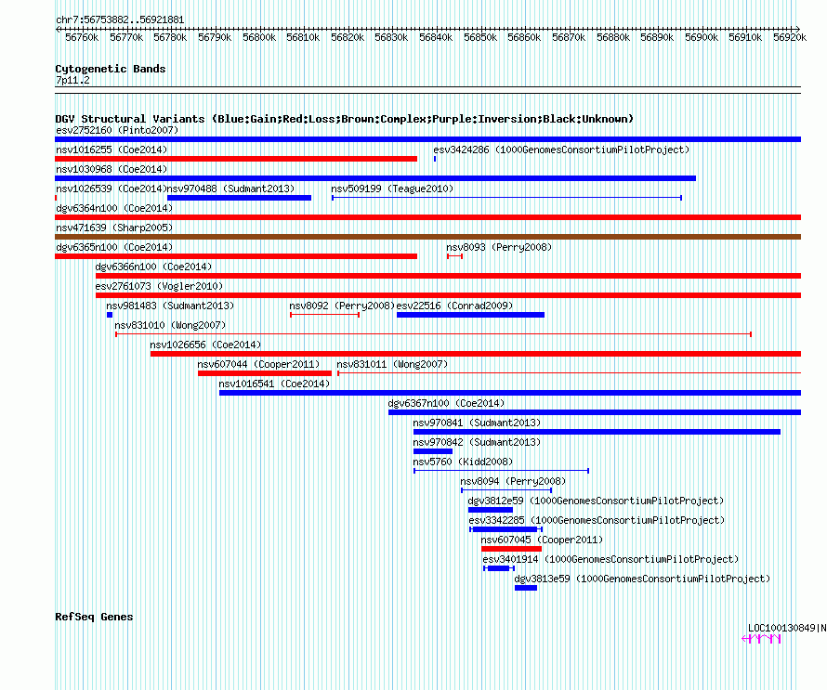The width and height of the screenshot is (827, 690).
Task: Click the red nsv607045 loss bar
Action: (512, 549)
